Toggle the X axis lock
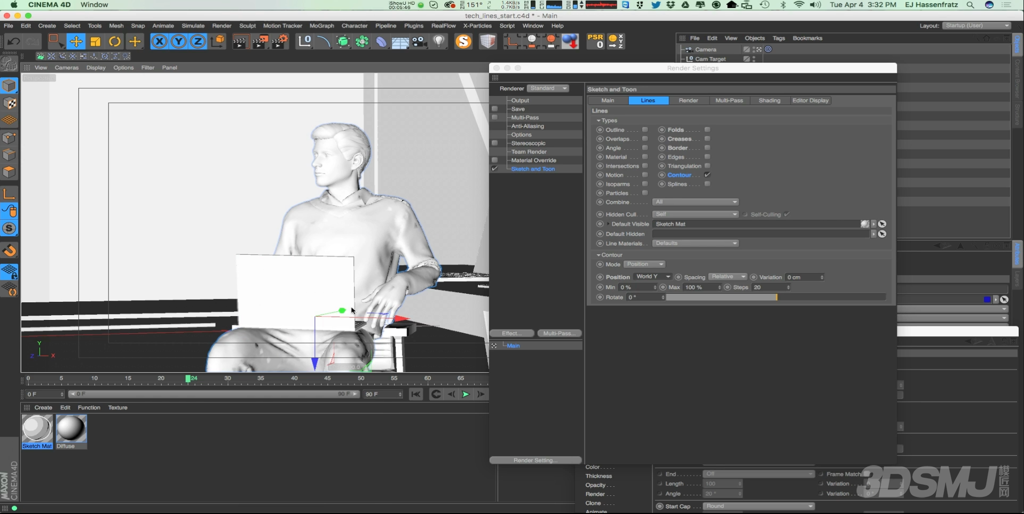The width and height of the screenshot is (1024, 514). point(159,41)
